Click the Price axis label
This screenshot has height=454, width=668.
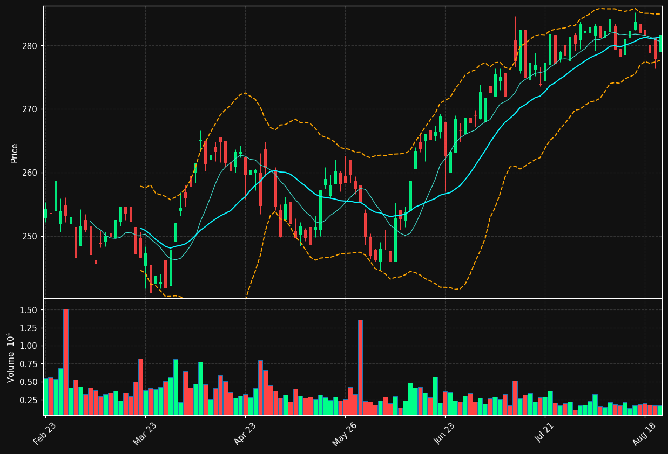click(15, 153)
